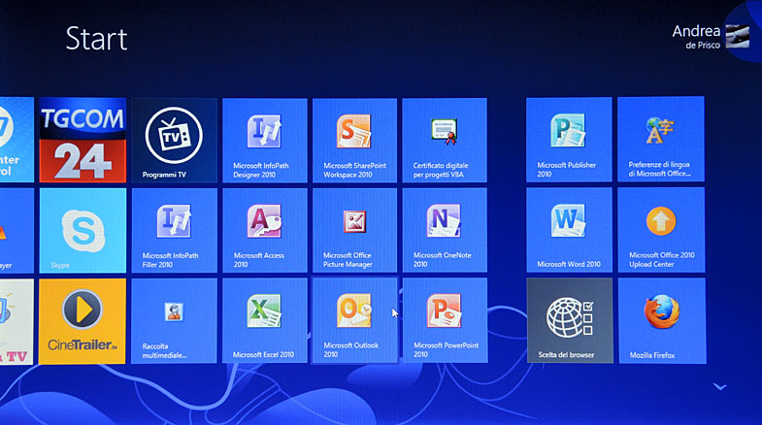
Task: Open the Raccolta multimediale tile
Action: point(174,321)
